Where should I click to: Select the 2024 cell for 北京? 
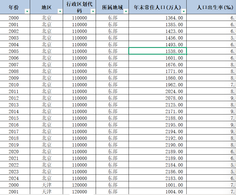[x=14, y=178]
